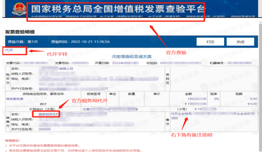Click the 发票代码 label

pyautogui.click(x=13, y=63)
